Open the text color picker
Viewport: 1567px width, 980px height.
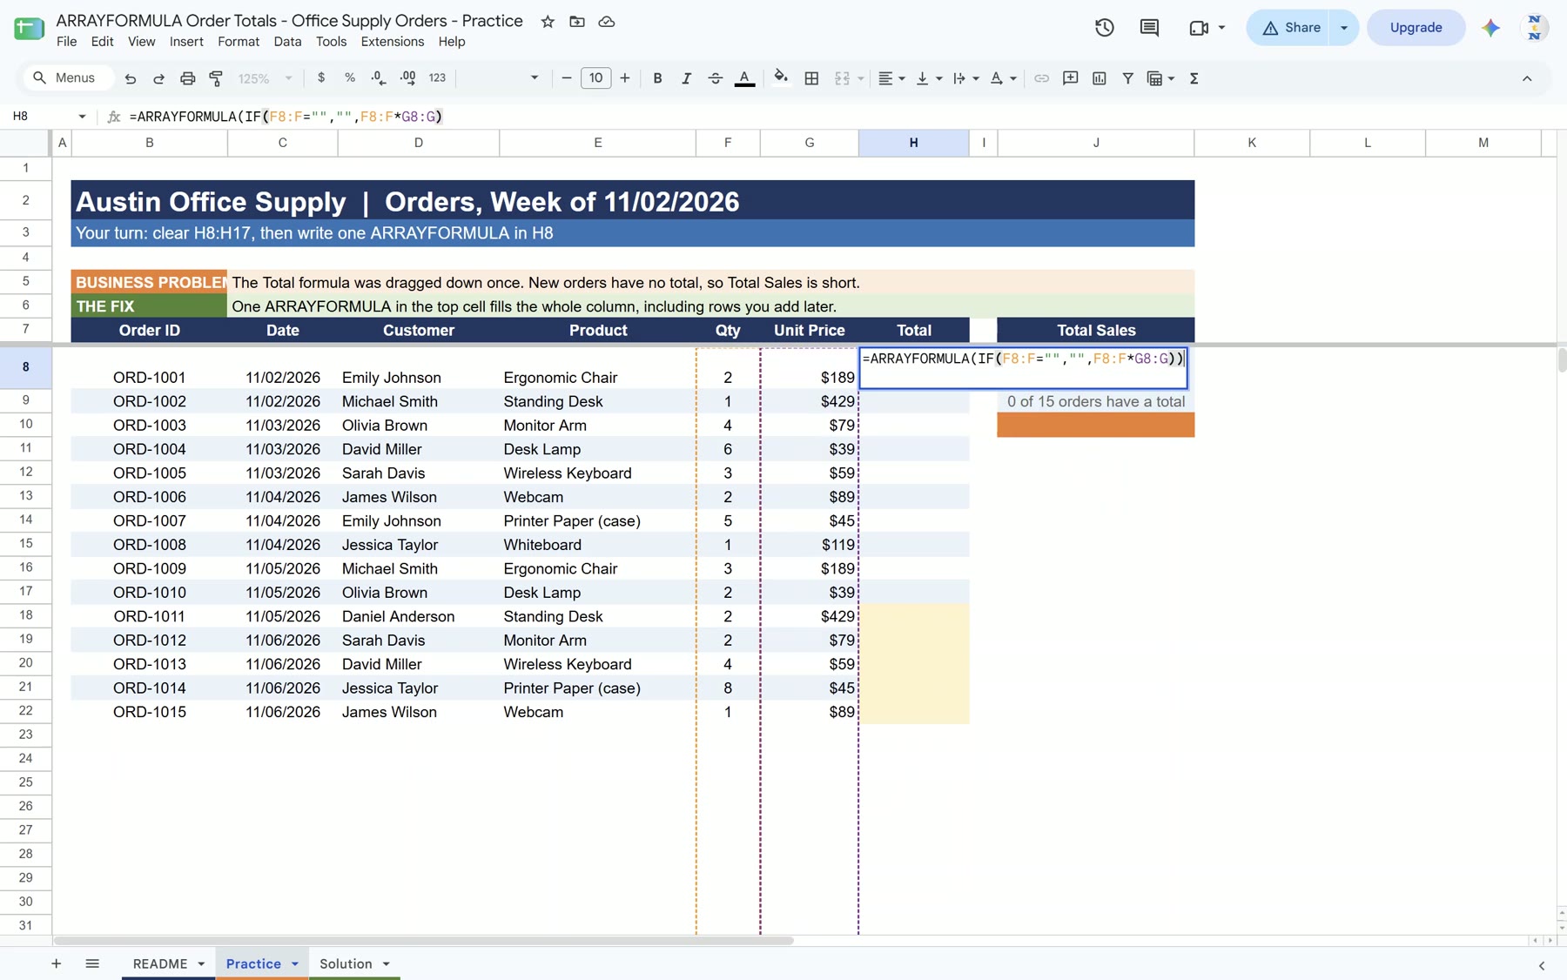pyautogui.click(x=744, y=78)
